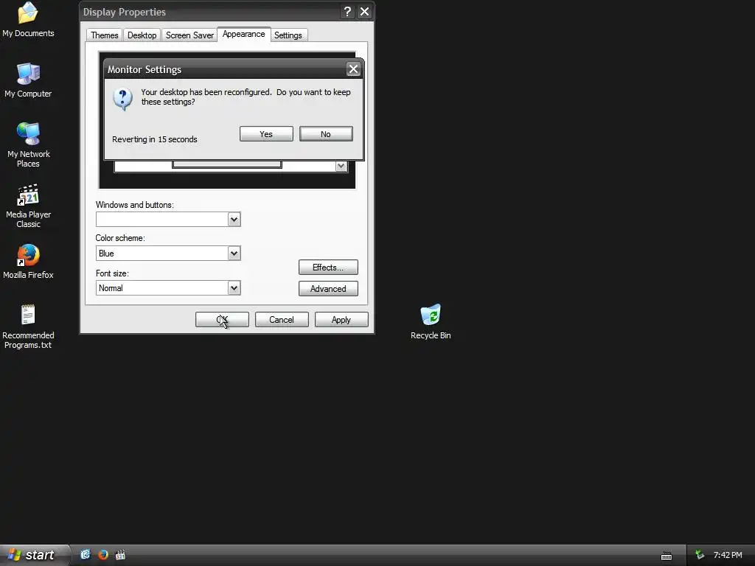
Task: Click OK in Display Properties
Action: (222, 320)
